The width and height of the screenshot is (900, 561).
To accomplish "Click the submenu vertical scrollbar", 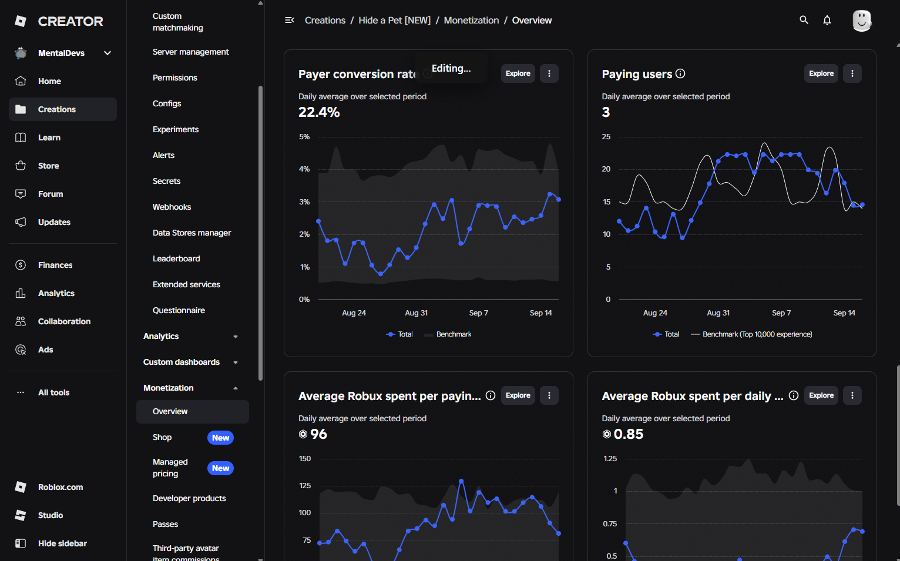I will [260, 233].
